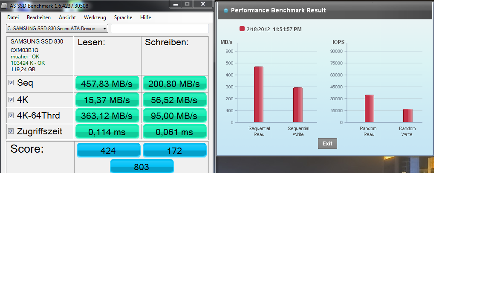
Task: Open the Datei menu
Action: point(13,17)
